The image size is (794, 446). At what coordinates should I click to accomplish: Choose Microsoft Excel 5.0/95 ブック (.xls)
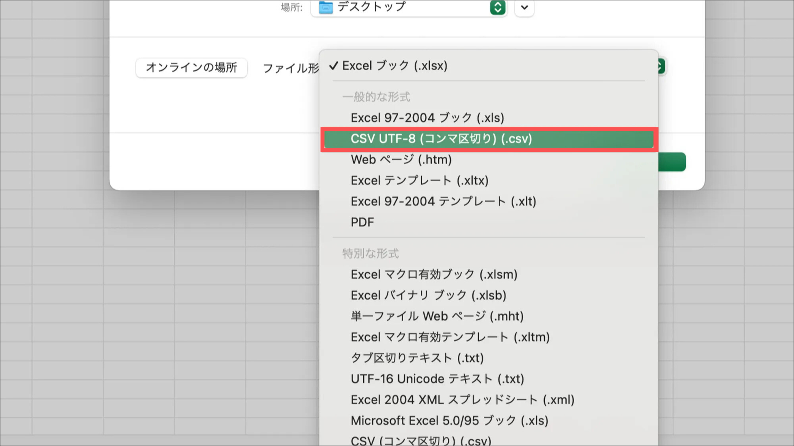[x=449, y=421]
